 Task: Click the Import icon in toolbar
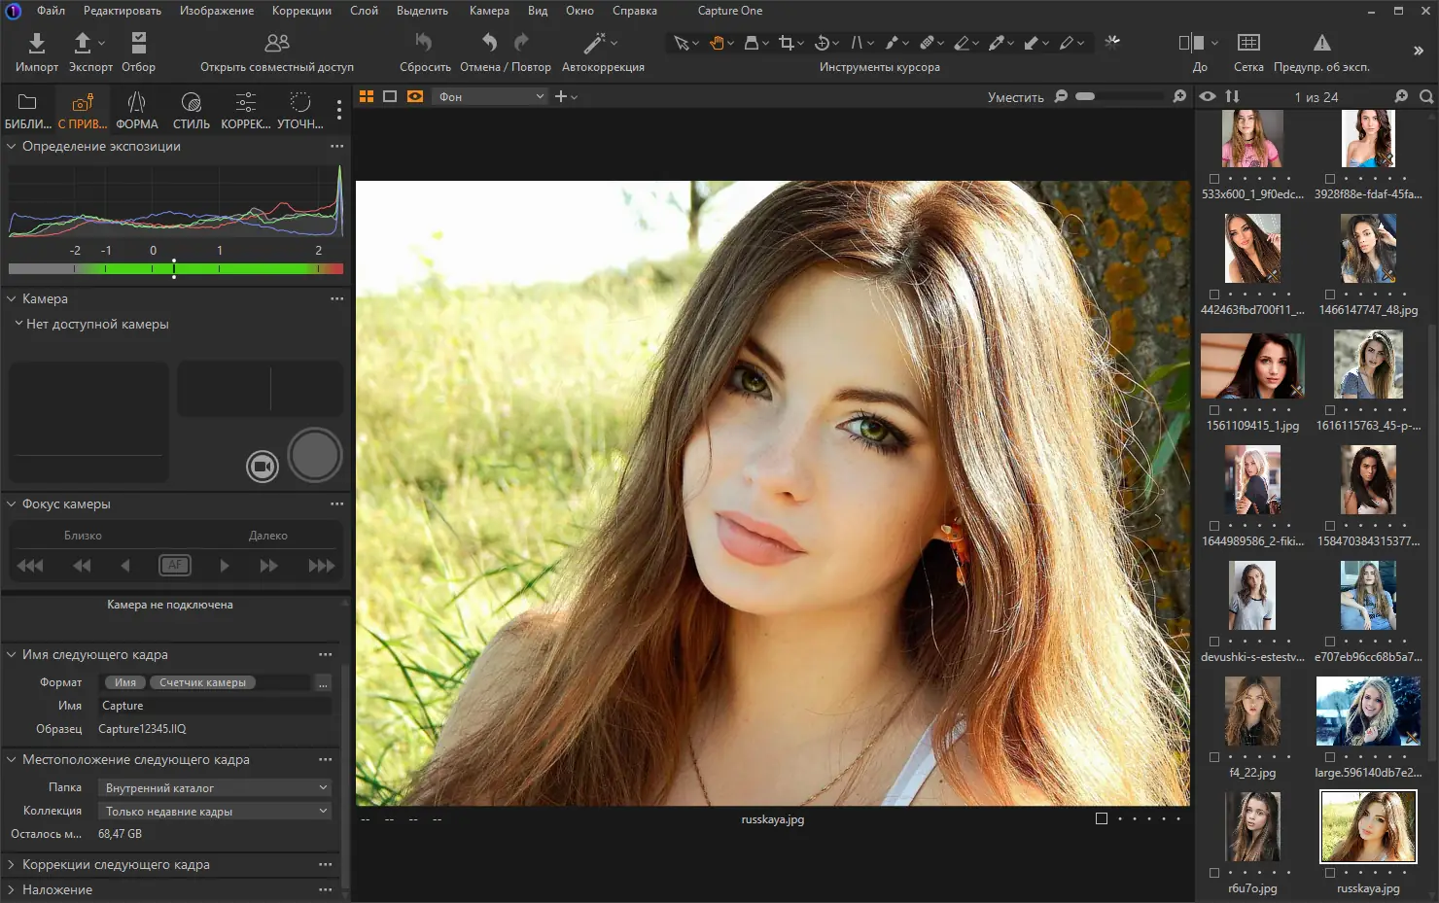coord(36,44)
